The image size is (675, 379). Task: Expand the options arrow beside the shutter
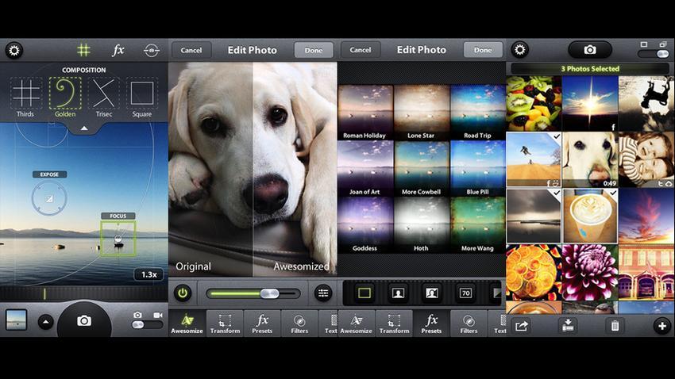coord(45,322)
